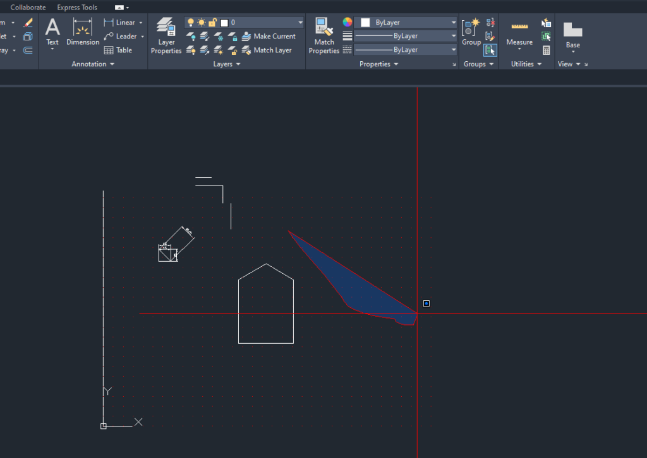Click Turn All Layers On icon

[x=191, y=50]
